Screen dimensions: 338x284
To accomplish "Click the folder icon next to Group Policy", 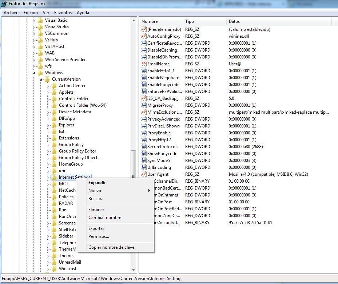I will (54, 145).
